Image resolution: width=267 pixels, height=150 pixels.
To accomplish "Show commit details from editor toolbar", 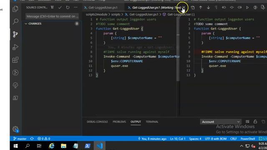I will pos(232,7).
